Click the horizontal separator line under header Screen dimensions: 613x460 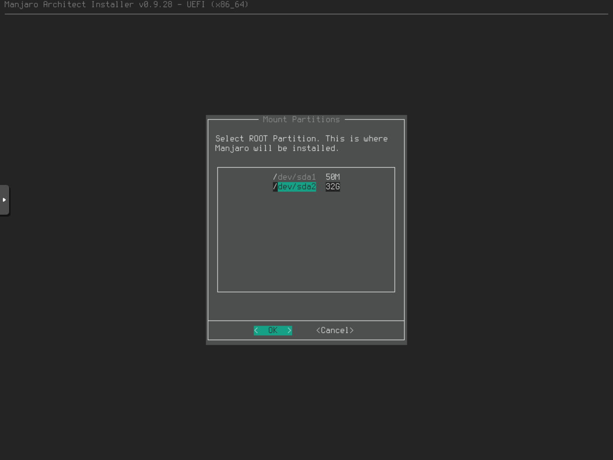306,14
